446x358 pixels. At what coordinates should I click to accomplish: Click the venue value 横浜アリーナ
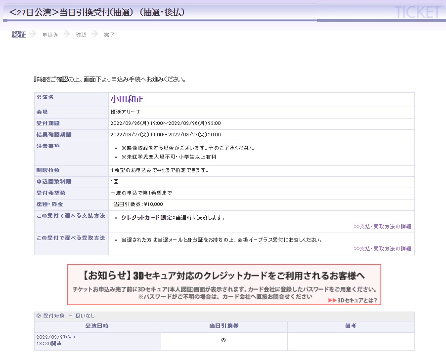point(126,112)
